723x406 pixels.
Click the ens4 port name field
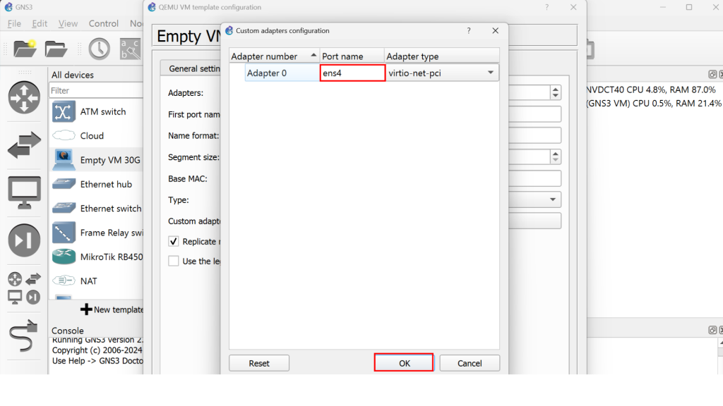tap(352, 73)
